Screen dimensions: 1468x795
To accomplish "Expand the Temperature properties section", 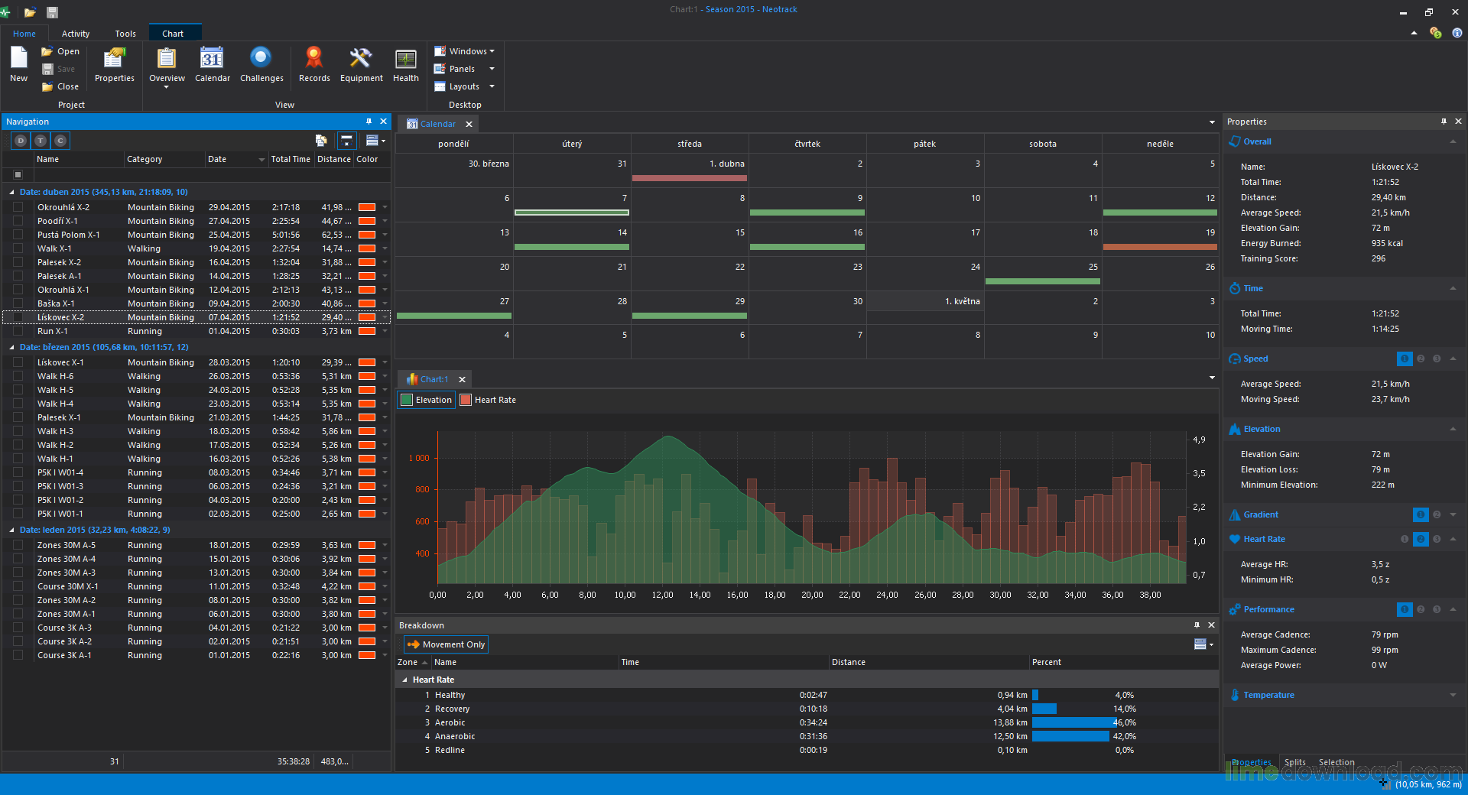I will 1453,695.
